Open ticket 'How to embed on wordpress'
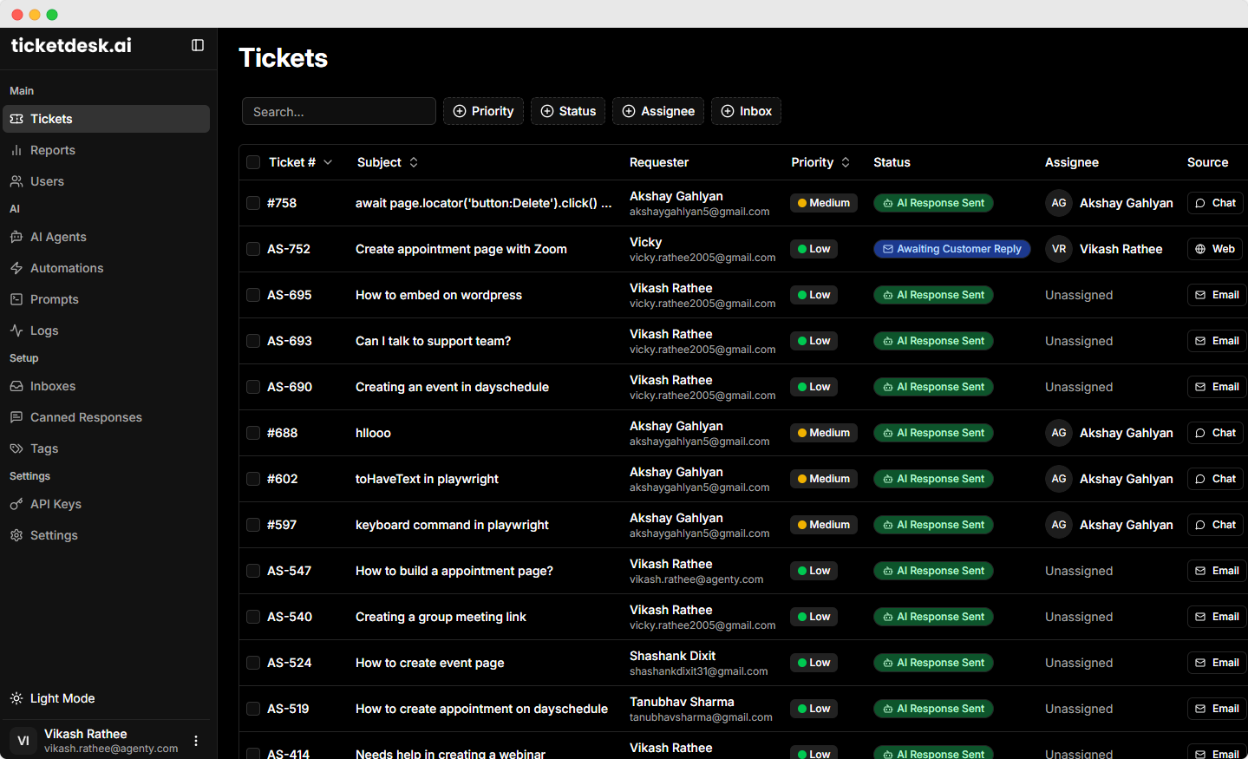The image size is (1248, 759). click(x=439, y=295)
